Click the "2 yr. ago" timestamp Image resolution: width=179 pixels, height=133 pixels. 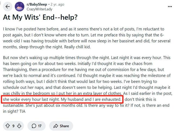point(57,4)
